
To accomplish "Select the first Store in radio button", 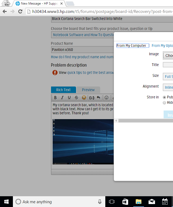I will tap(164, 97).
